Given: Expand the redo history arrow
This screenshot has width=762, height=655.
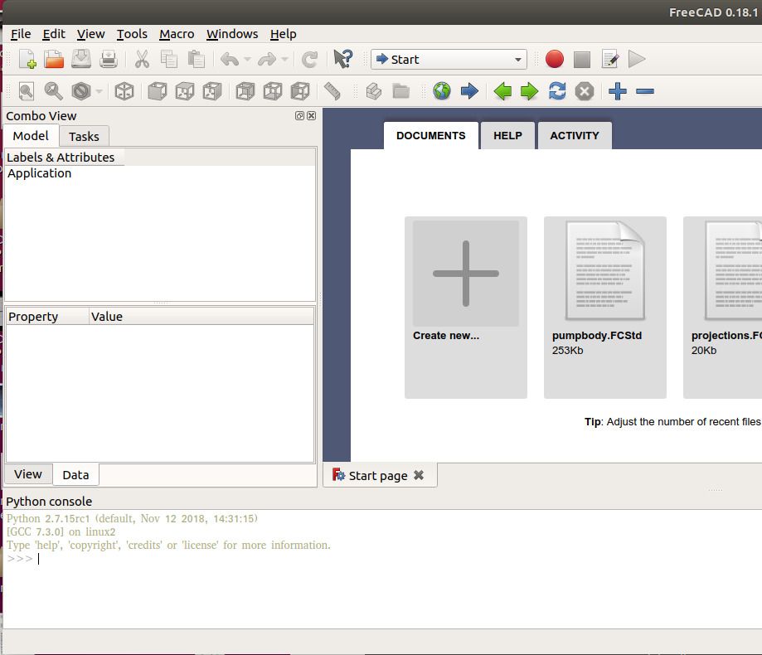Looking at the screenshot, I should [284, 59].
